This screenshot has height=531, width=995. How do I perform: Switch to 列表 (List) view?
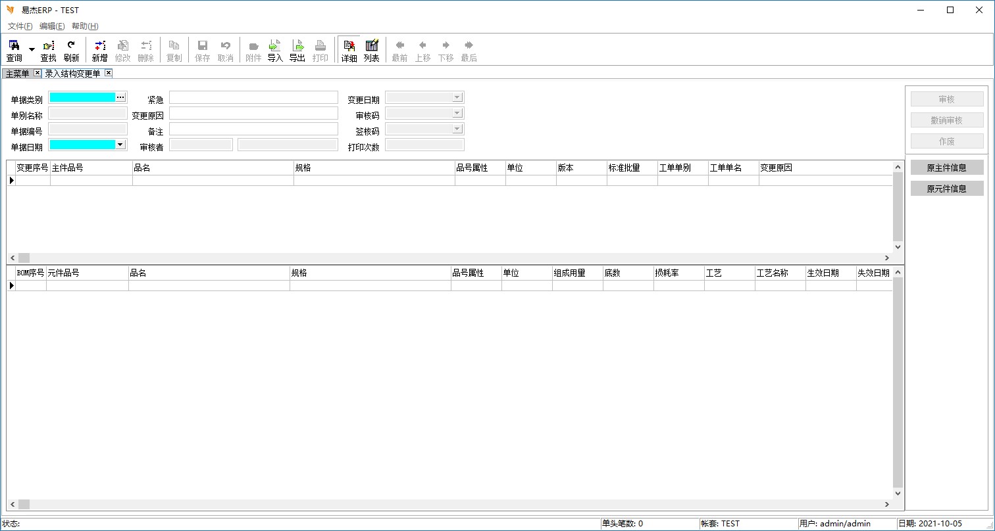(372, 50)
